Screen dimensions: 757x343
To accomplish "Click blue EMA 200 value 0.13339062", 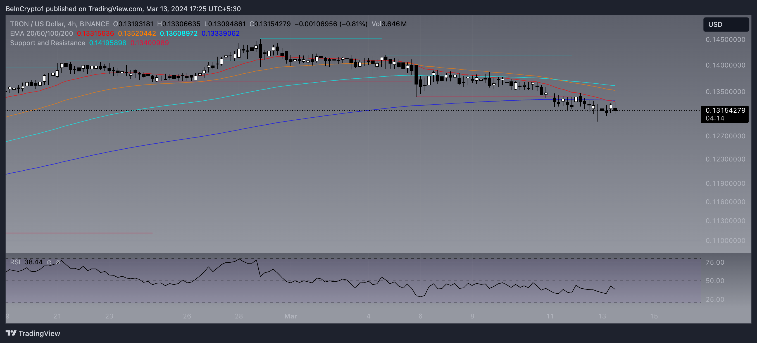I will coord(220,33).
